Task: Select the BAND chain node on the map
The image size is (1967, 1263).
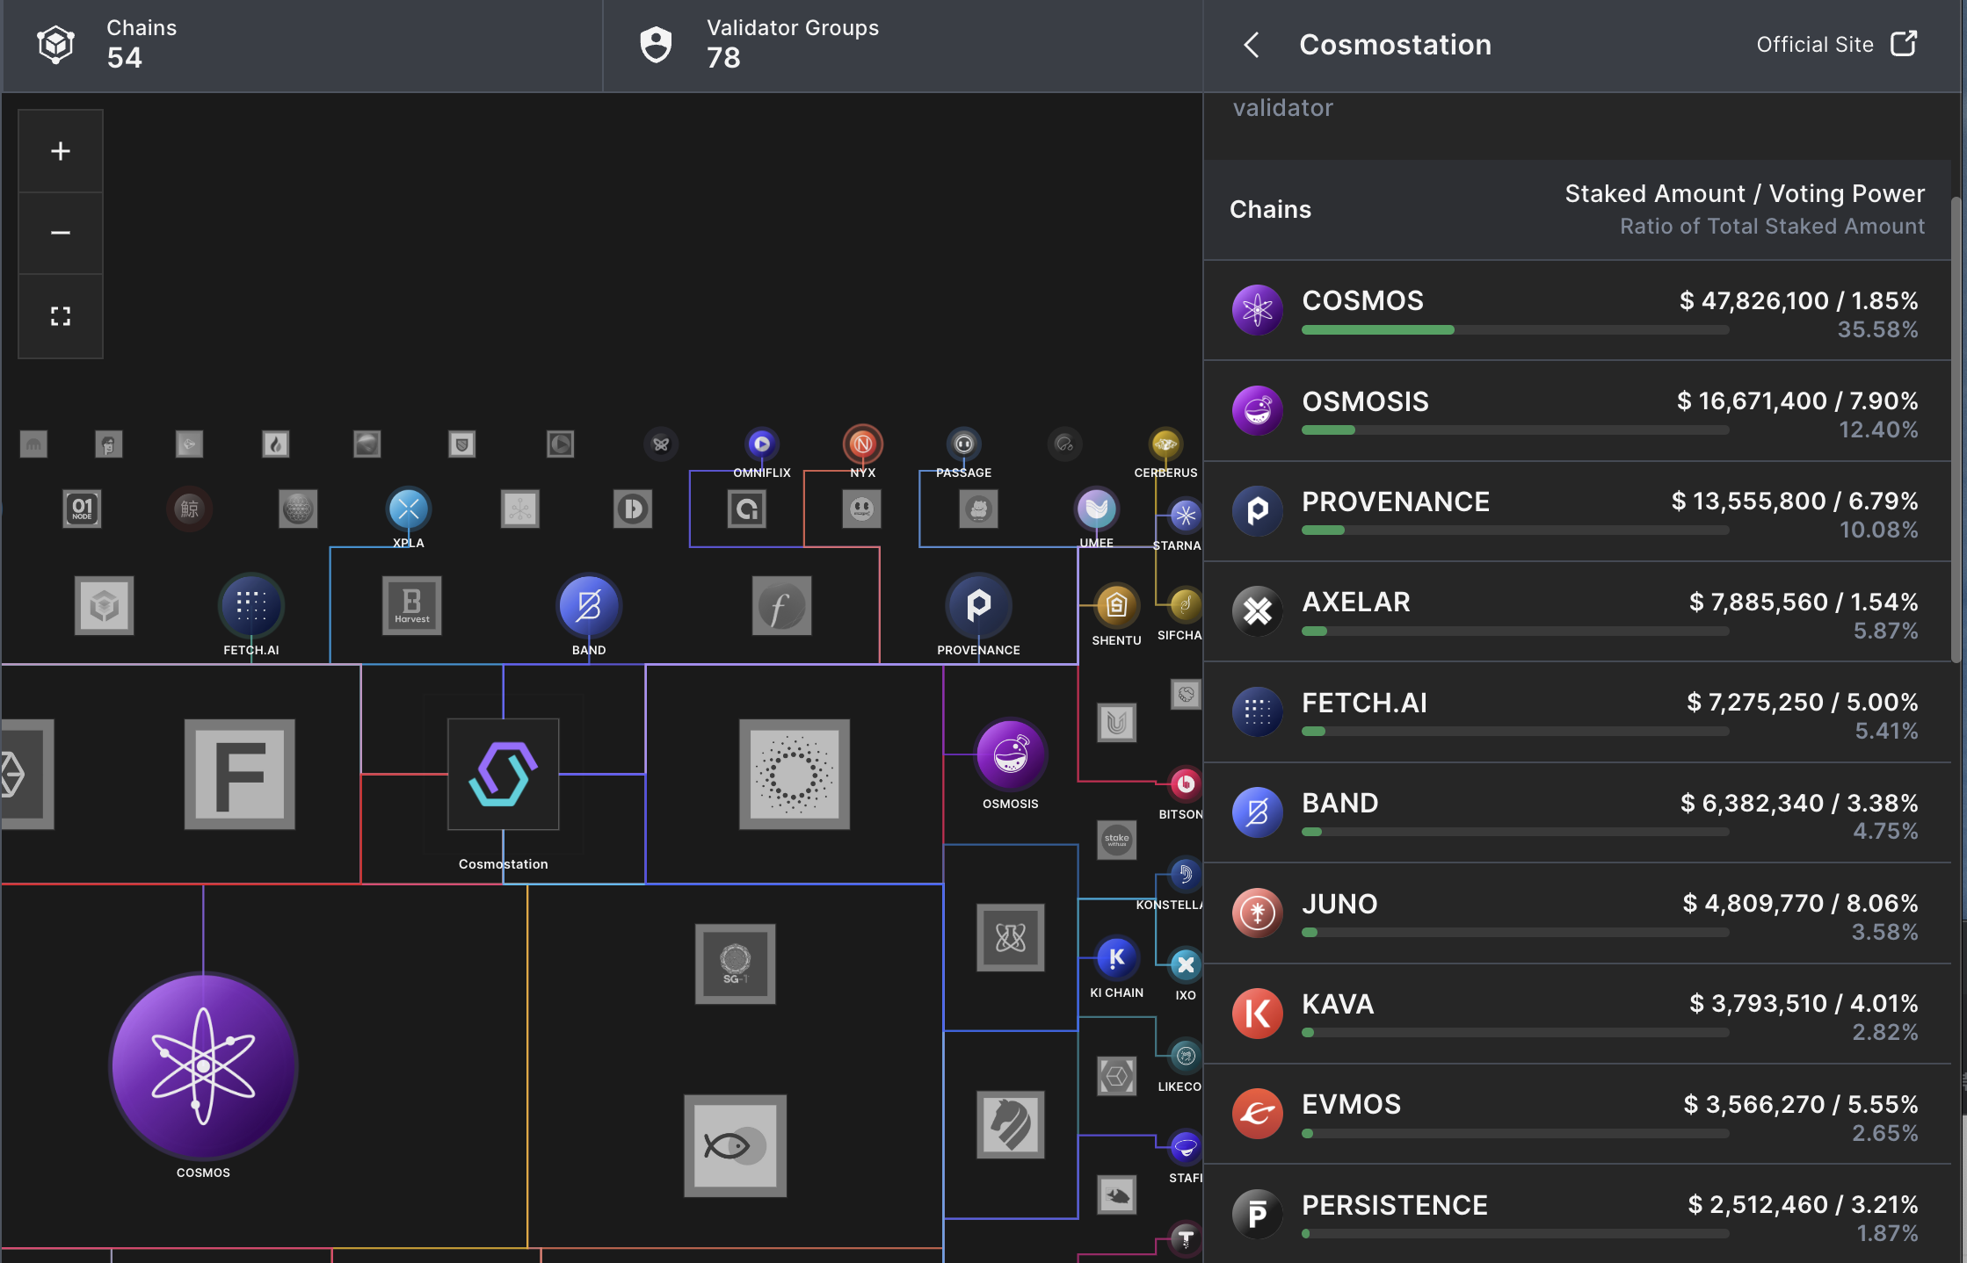Action: tap(588, 605)
